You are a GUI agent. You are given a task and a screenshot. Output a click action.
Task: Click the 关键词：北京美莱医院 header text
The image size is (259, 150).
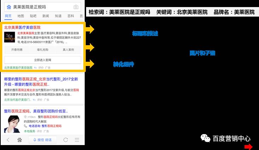182,12
